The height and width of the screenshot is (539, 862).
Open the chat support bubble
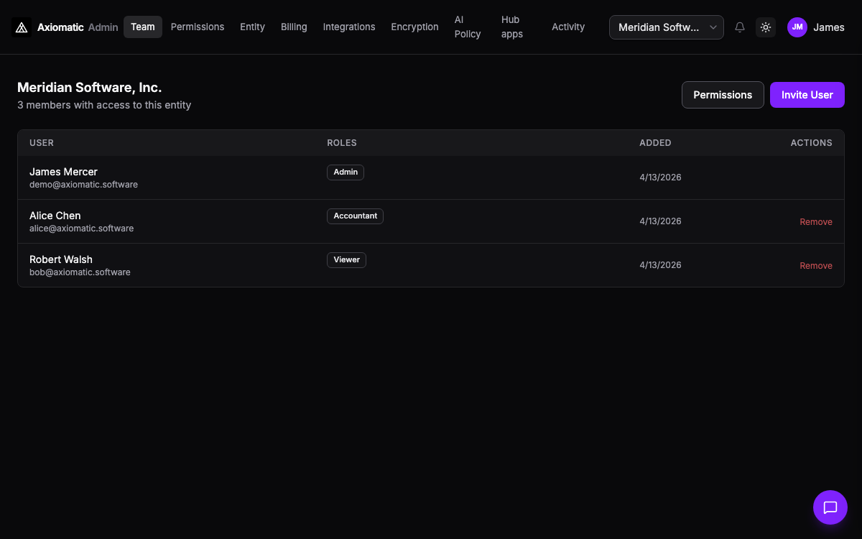coord(830,507)
